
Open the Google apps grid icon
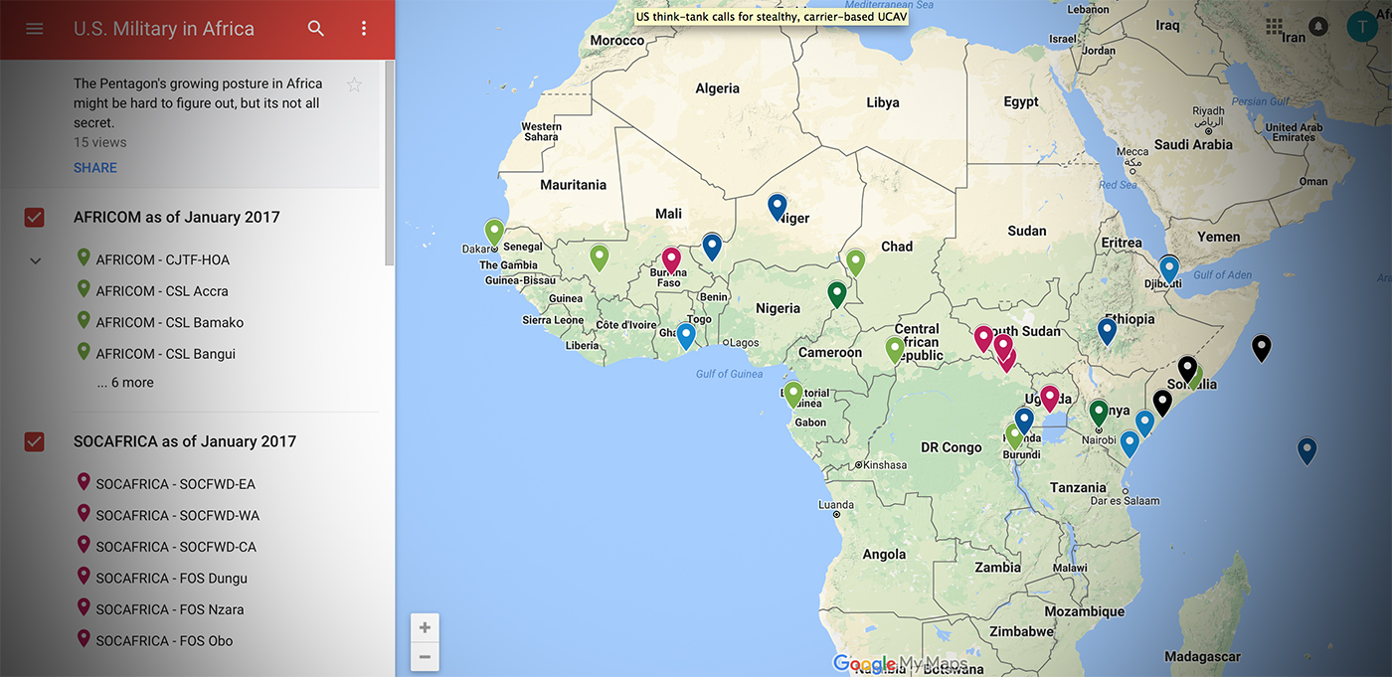click(1274, 27)
